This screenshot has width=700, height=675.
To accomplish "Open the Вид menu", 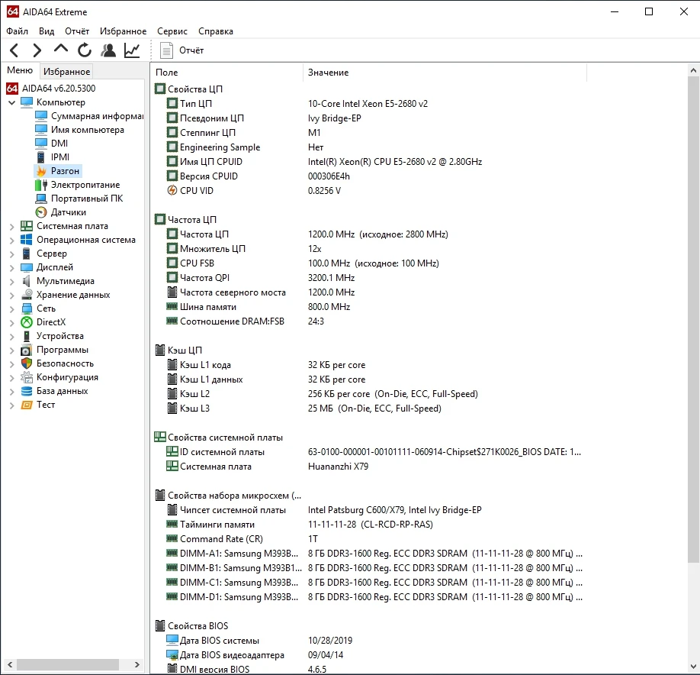I will [47, 31].
